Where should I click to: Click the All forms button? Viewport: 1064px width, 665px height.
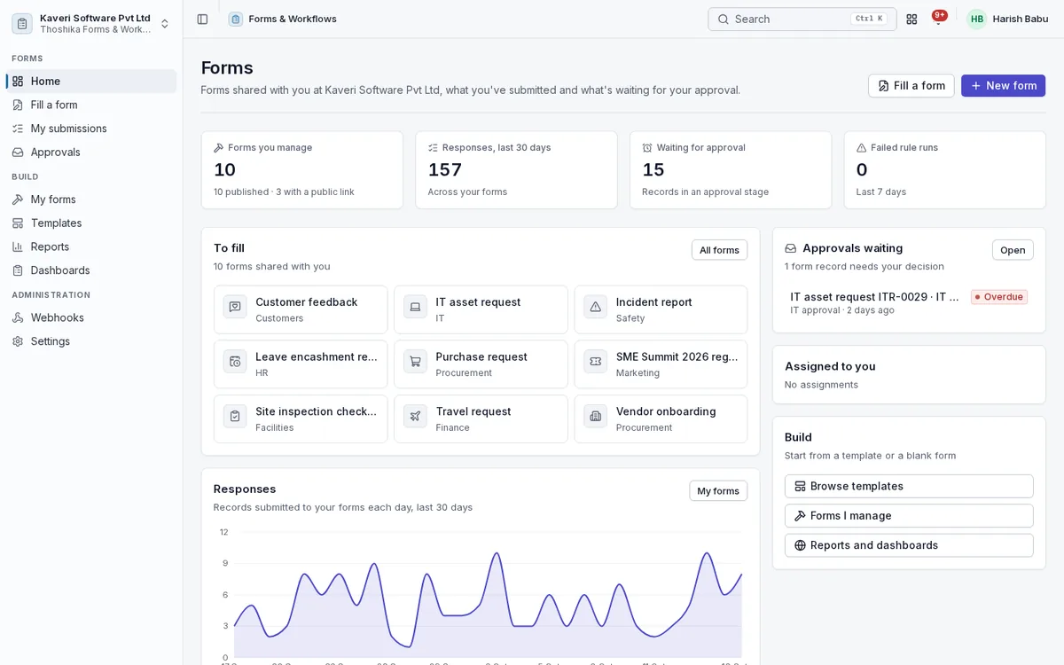719,250
